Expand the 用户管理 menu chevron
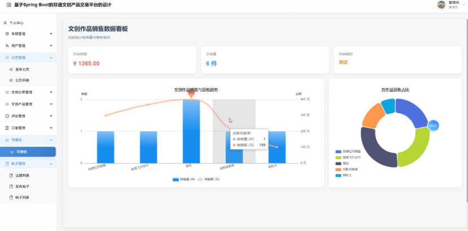468x231 pixels. [51, 46]
